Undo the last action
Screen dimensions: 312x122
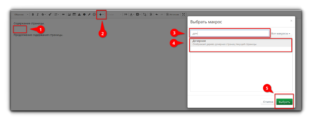click(157, 15)
